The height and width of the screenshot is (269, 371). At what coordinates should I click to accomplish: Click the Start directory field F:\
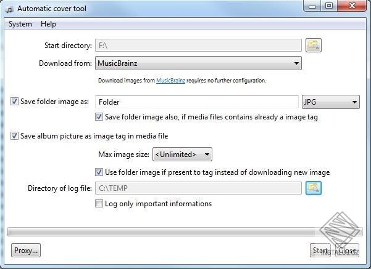pos(198,46)
